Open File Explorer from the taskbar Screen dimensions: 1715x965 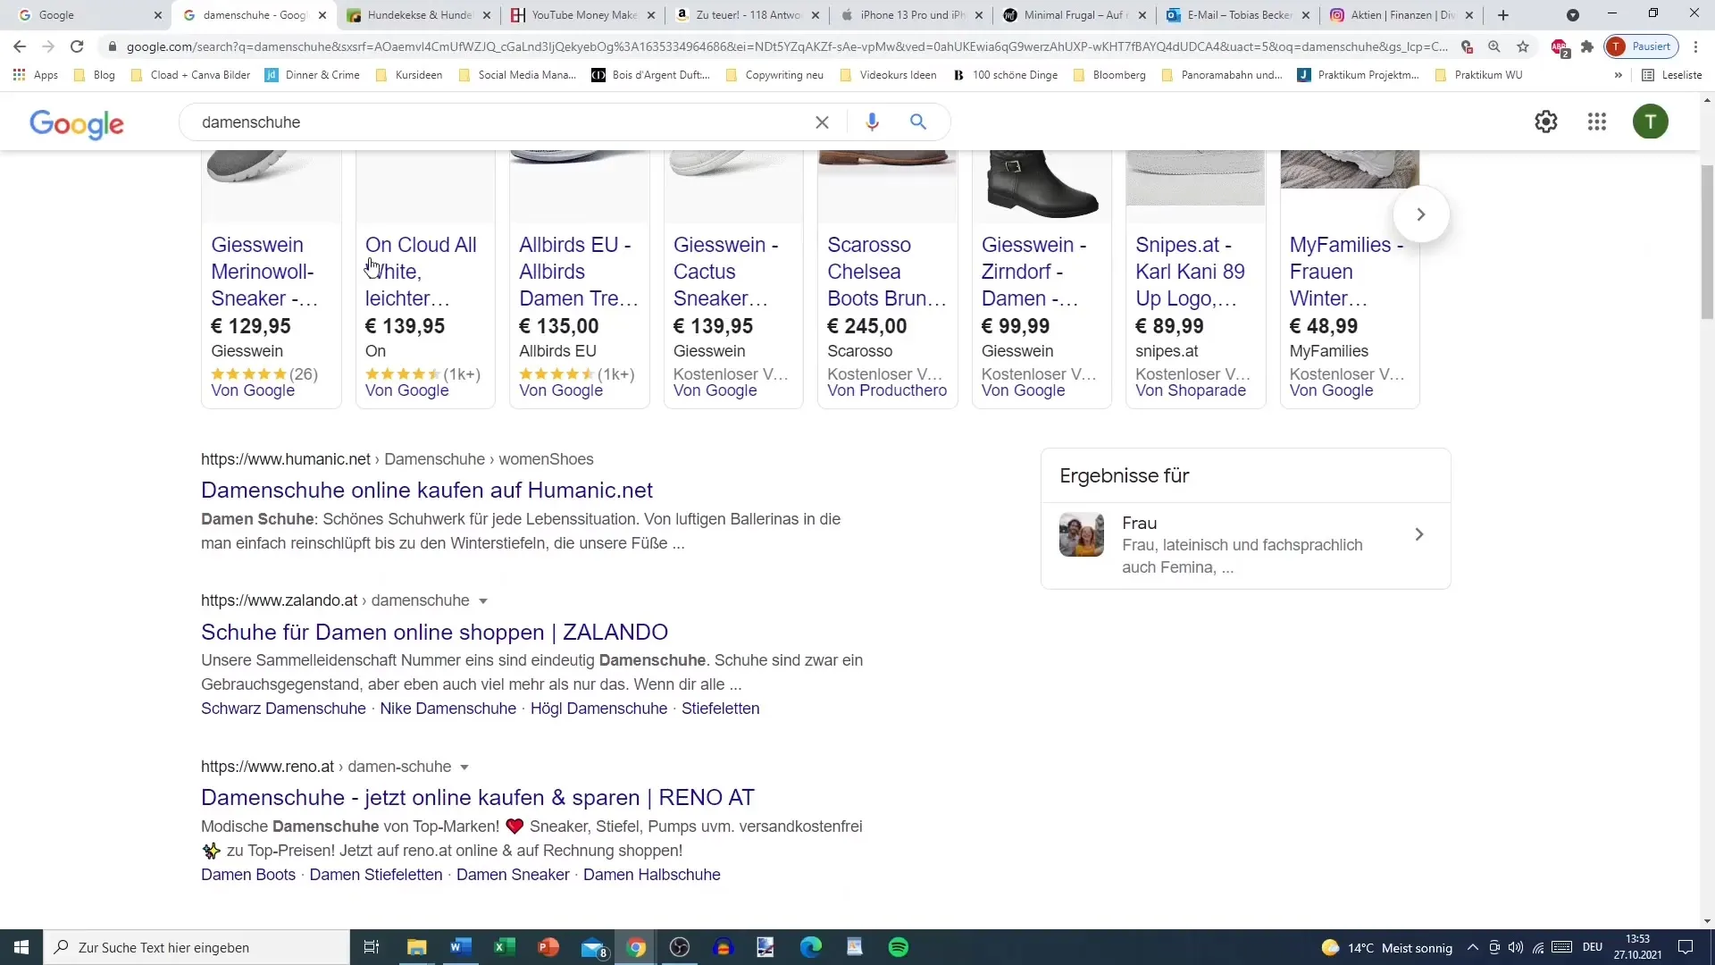[416, 947]
